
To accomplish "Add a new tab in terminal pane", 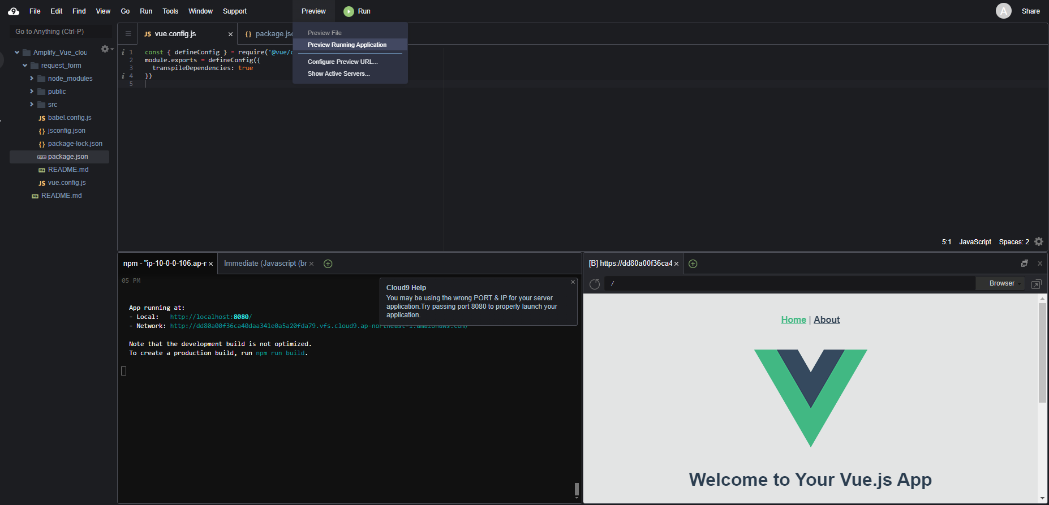I will point(328,264).
